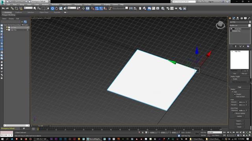Viewport: 252px width, 141px height.
Task: Click the search keyword input field in title bar
Action: [184, 2]
